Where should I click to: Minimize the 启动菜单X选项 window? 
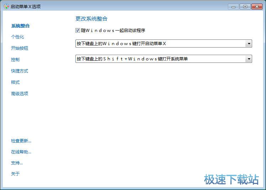click(233, 7)
